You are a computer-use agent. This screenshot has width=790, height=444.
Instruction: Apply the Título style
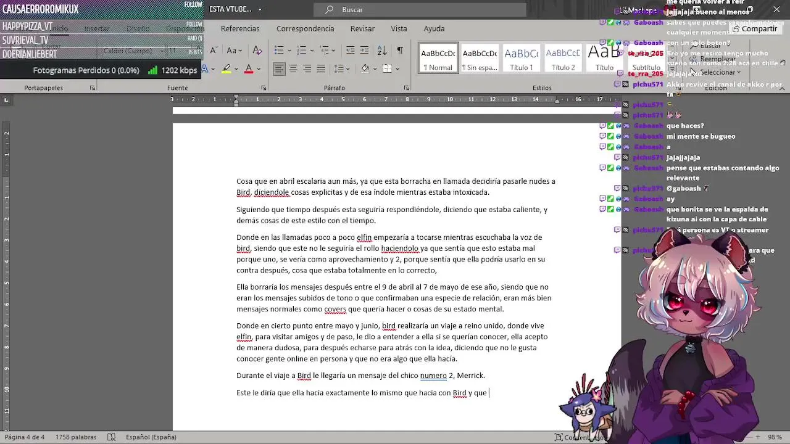click(x=604, y=58)
